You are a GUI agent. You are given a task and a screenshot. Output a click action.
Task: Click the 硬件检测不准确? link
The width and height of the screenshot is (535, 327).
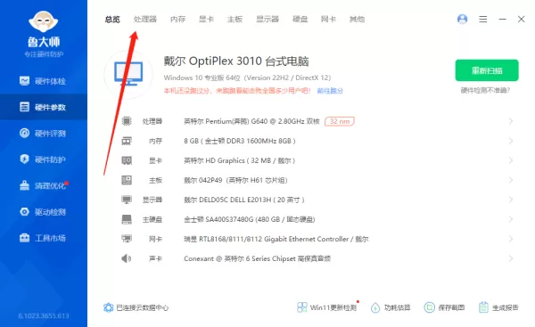click(485, 90)
